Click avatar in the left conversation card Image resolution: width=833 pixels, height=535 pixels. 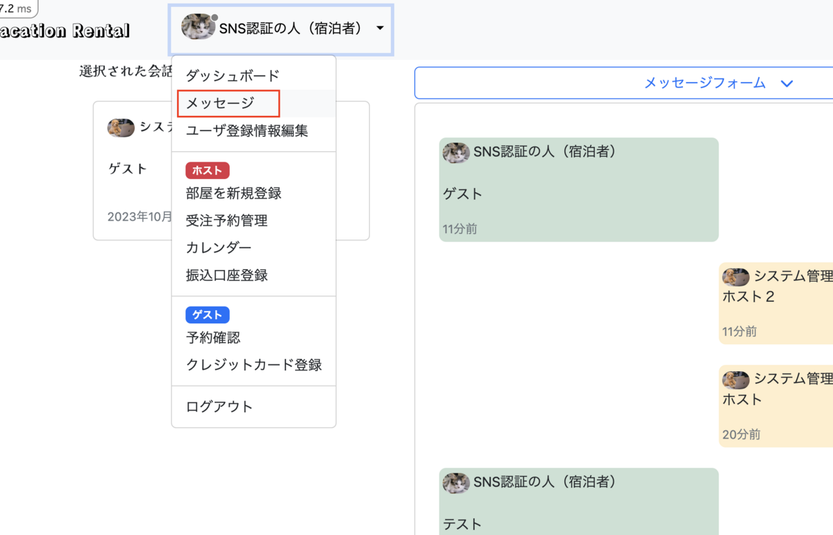point(121,128)
